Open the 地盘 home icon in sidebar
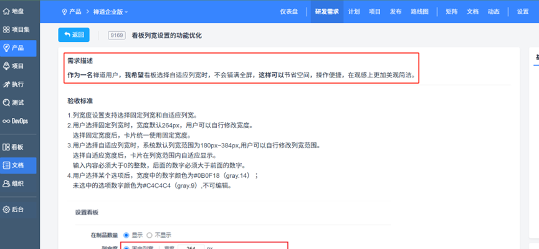Screen dimensions: 539x249 point(6,12)
